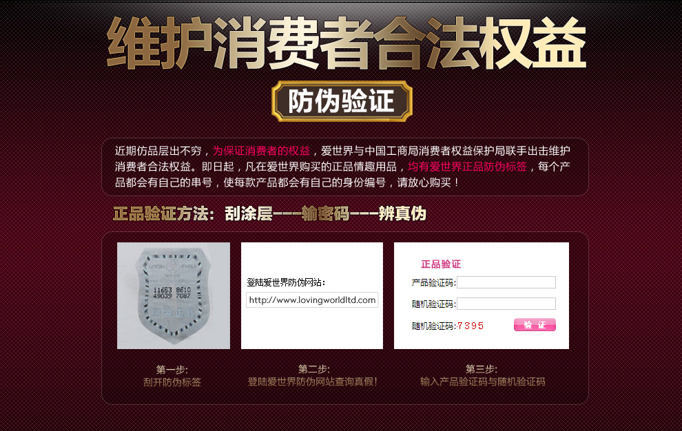The height and width of the screenshot is (431, 682).
Task: Focus the 随机验证码 input field
Action: 506,304
